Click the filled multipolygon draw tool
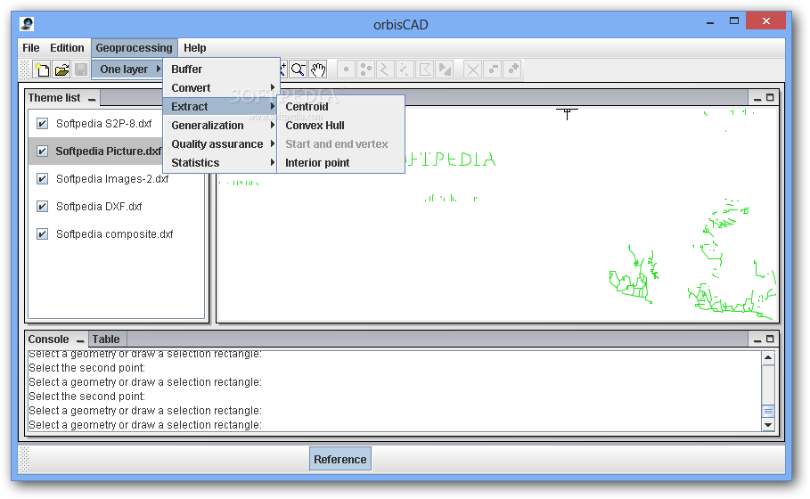The image size is (810, 499). [445, 70]
